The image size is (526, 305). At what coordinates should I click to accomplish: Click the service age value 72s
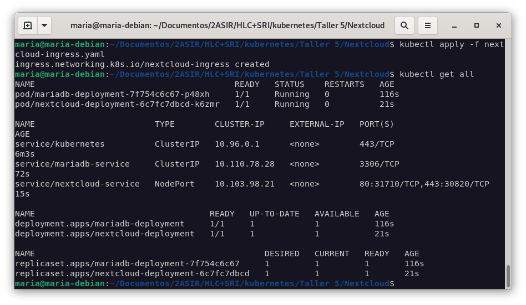click(22, 174)
